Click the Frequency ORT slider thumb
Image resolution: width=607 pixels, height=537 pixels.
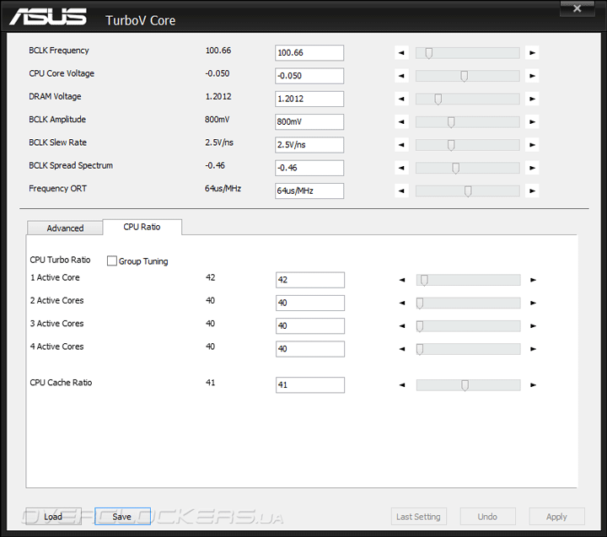(468, 191)
